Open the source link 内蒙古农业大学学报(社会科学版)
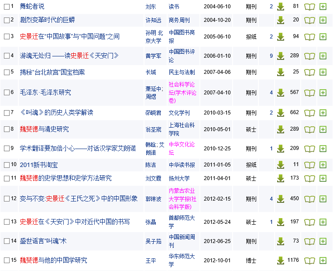The width and height of the screenshot is (333, 271). pos(182,198)
